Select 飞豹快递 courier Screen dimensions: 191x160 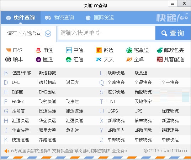click(x=47, y=102)
